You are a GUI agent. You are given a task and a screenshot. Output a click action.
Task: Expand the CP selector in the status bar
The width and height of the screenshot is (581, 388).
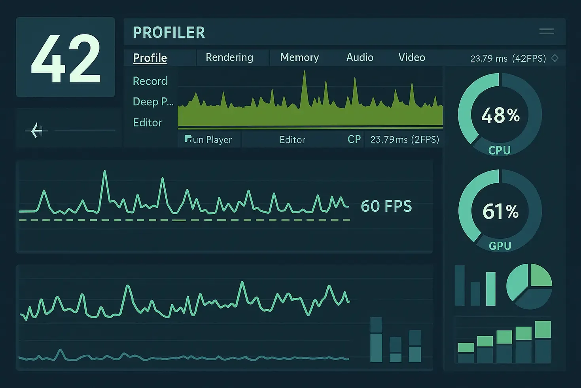[354, 139]
